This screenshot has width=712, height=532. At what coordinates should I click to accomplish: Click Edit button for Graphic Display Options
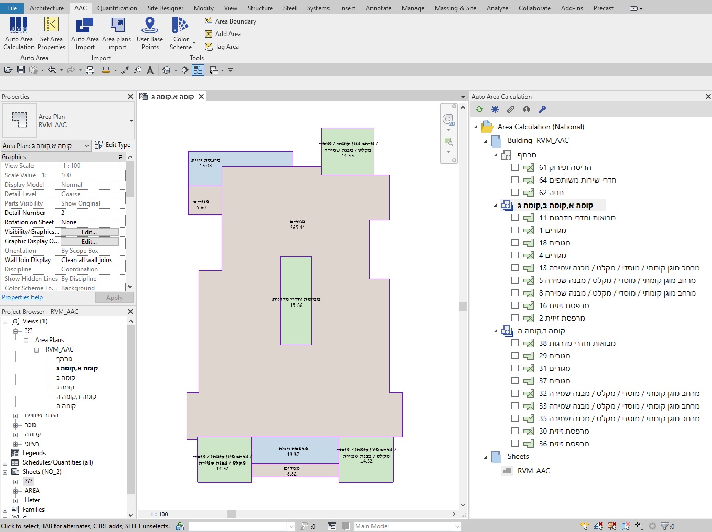[x=90, y=241]
